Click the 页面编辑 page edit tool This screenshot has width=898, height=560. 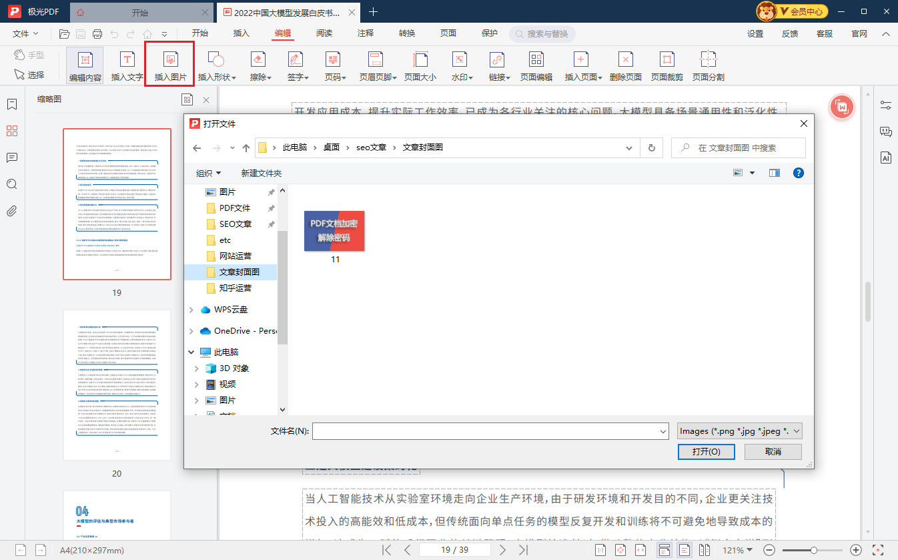536,66
